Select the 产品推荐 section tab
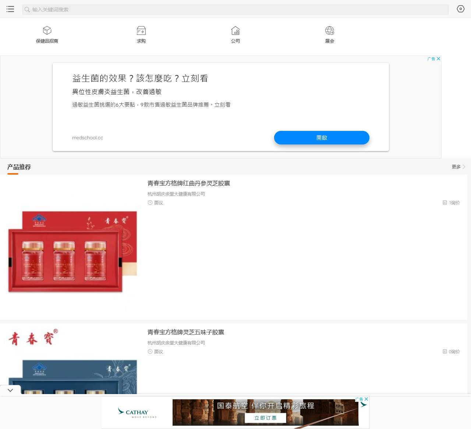This screenshot has height=429, width=471. click(x=19, y=167)
